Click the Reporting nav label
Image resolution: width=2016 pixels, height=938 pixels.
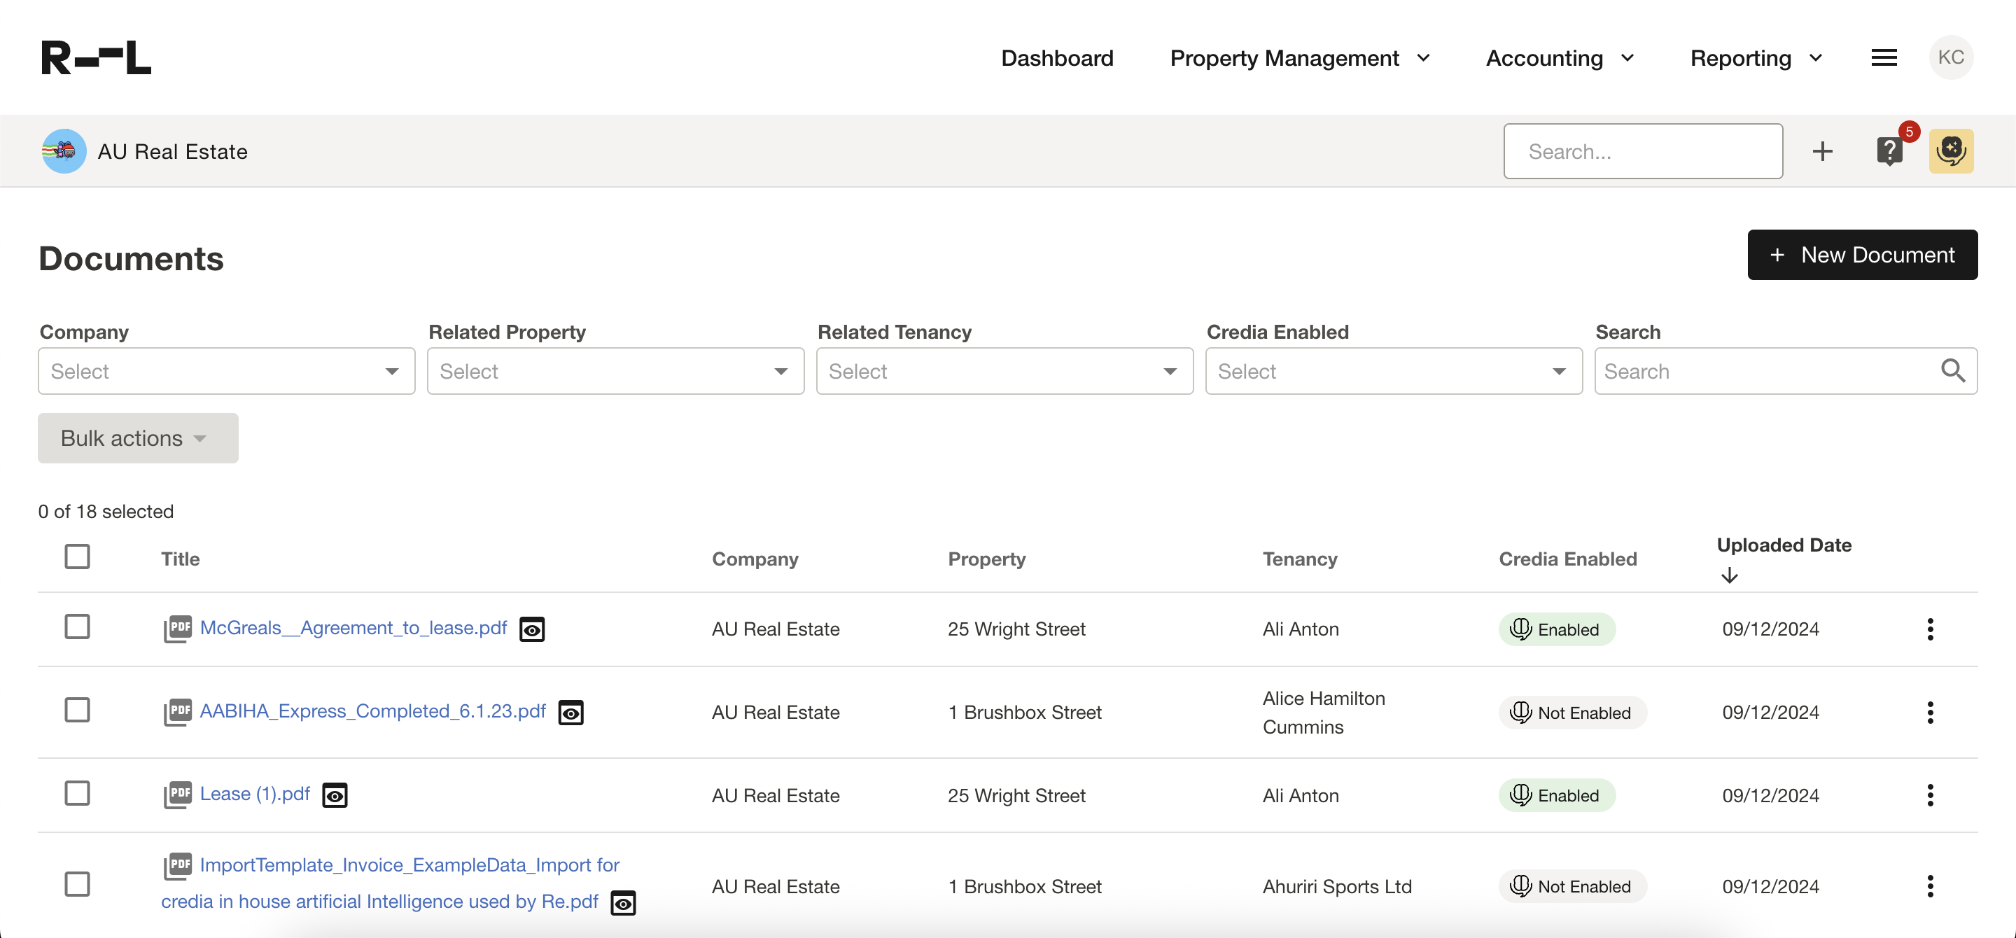[x=1740, y=58]
